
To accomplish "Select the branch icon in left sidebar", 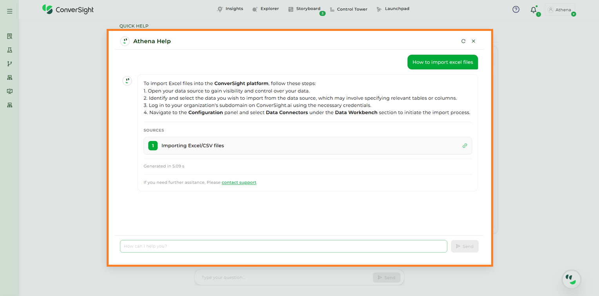I will coord(10,64).
